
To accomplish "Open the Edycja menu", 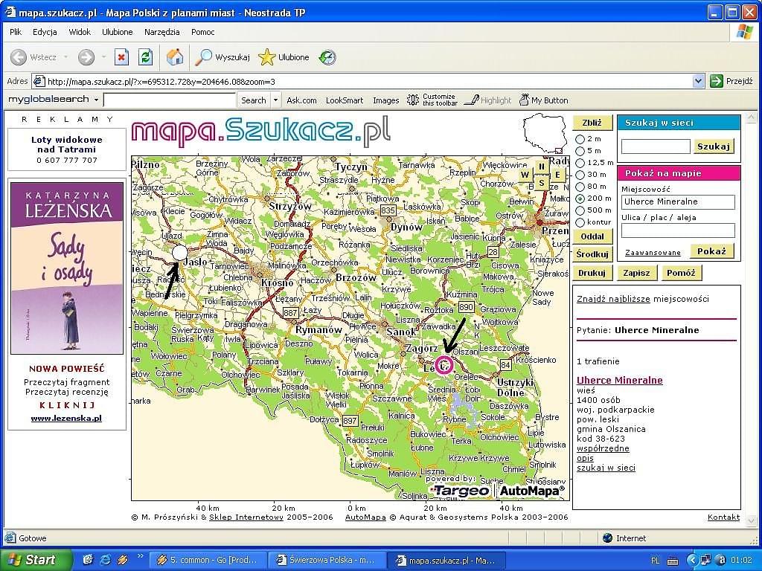I will point(45,32).
